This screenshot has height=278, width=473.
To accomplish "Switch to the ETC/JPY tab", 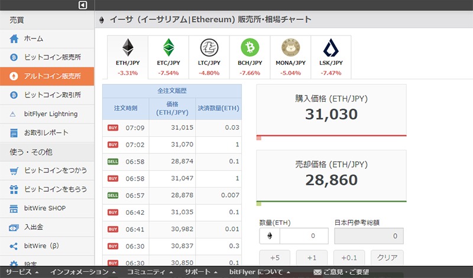I will pos(169,57).
